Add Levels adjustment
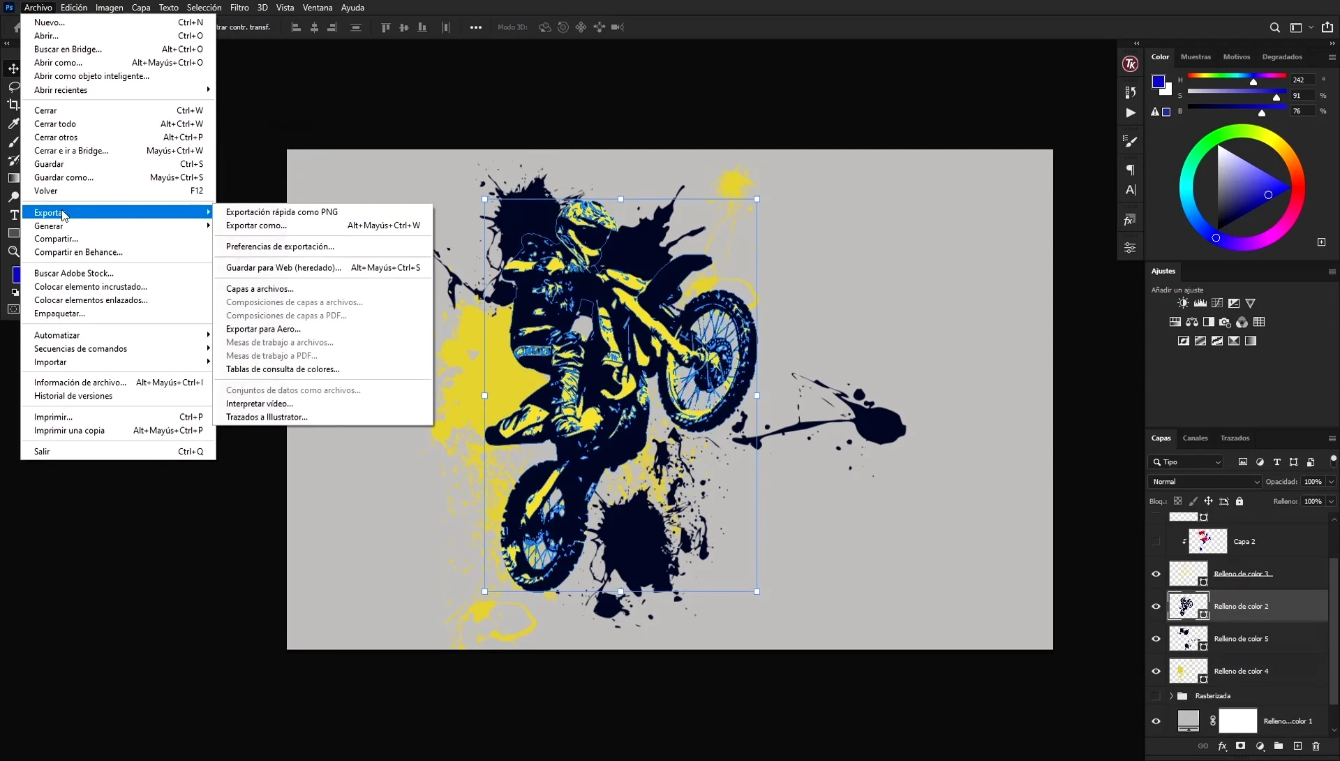Screen dimensions: 1340x761 click(x=1200, y=303)
